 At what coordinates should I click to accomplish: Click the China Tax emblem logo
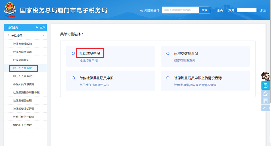click(10, 10)
